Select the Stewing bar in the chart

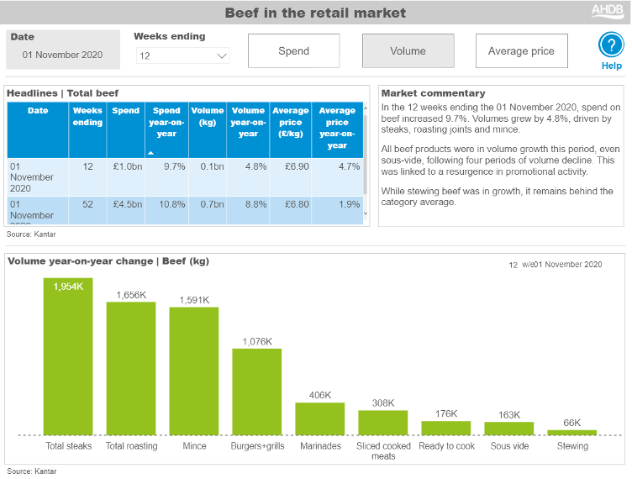click(571, 432)
